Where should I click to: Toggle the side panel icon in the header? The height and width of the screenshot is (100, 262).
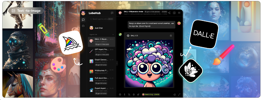174,13
